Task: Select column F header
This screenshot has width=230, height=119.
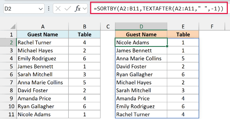Action: tap(212, 27)
